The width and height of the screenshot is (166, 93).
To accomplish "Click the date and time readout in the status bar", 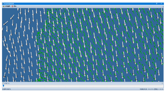I will (151, 89).
